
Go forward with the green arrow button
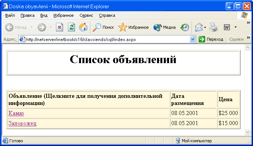(42, 27)
